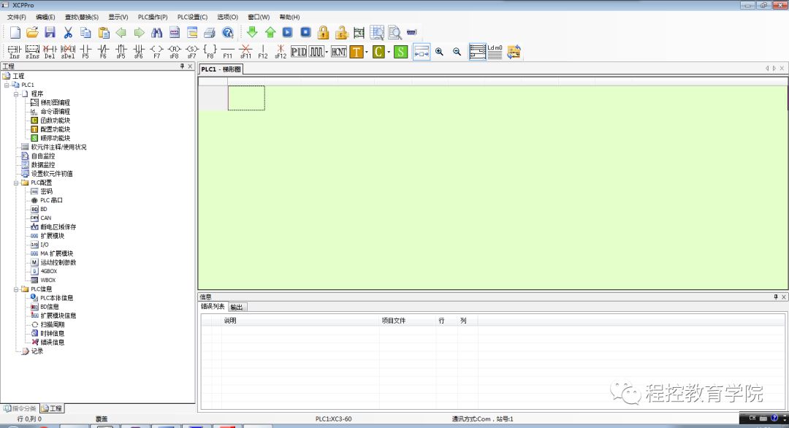The image size is (789, 428).
Task: Zoom in the ladder view
Action: tap(439, 51)
